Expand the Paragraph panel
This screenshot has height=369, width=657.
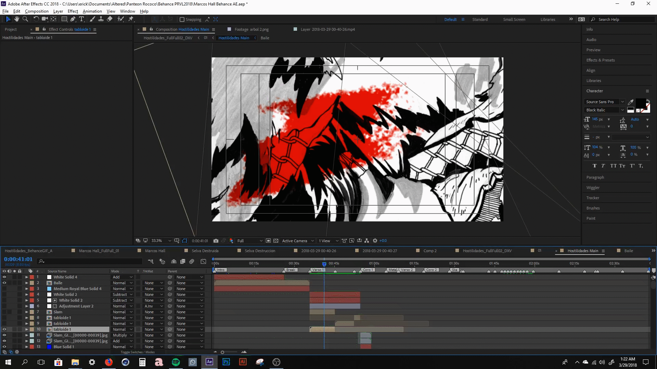pyautogui.click(x=595, y=177)
